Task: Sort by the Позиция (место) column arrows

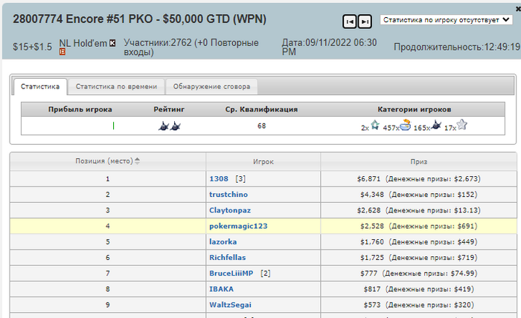Action: click(137, 161)
